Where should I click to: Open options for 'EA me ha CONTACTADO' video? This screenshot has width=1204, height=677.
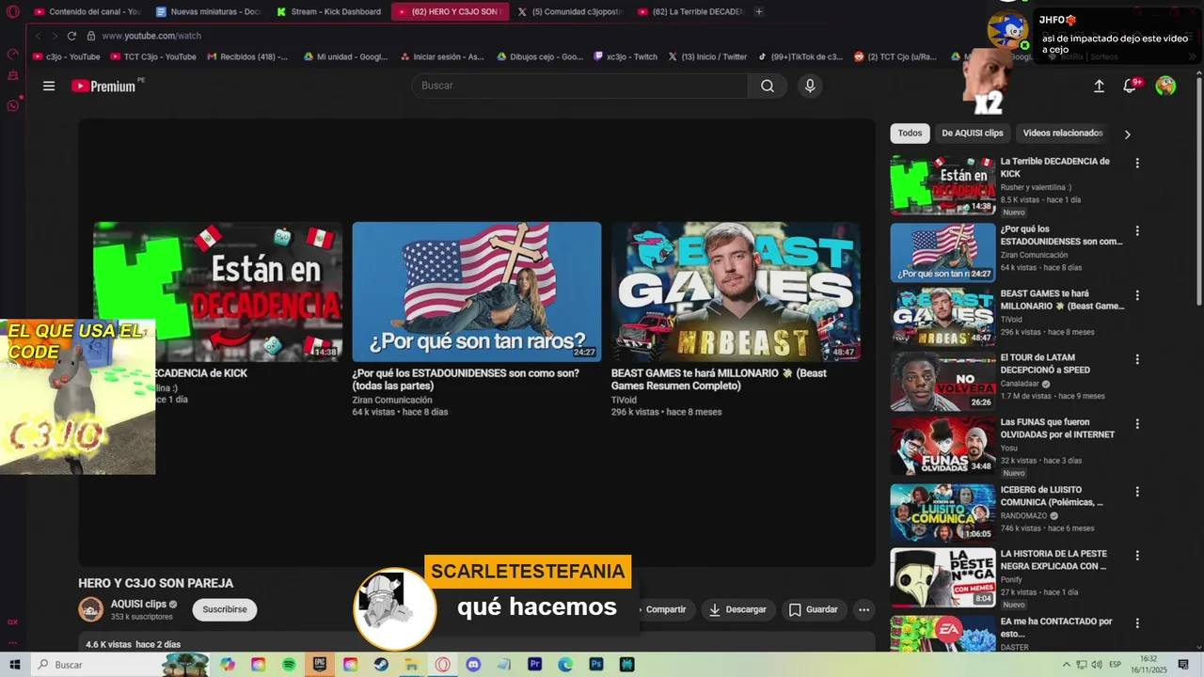pyautogui.click(x=1137, y=622)
